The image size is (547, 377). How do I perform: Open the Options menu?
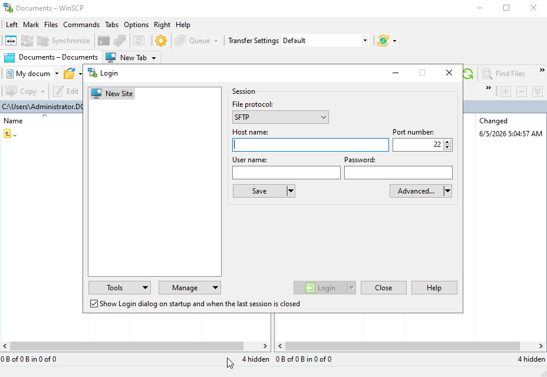point(136,25)
